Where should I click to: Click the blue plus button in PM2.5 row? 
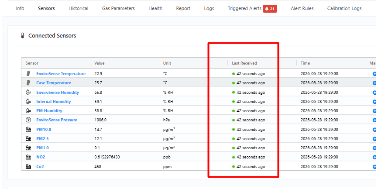tap(374, 139)
